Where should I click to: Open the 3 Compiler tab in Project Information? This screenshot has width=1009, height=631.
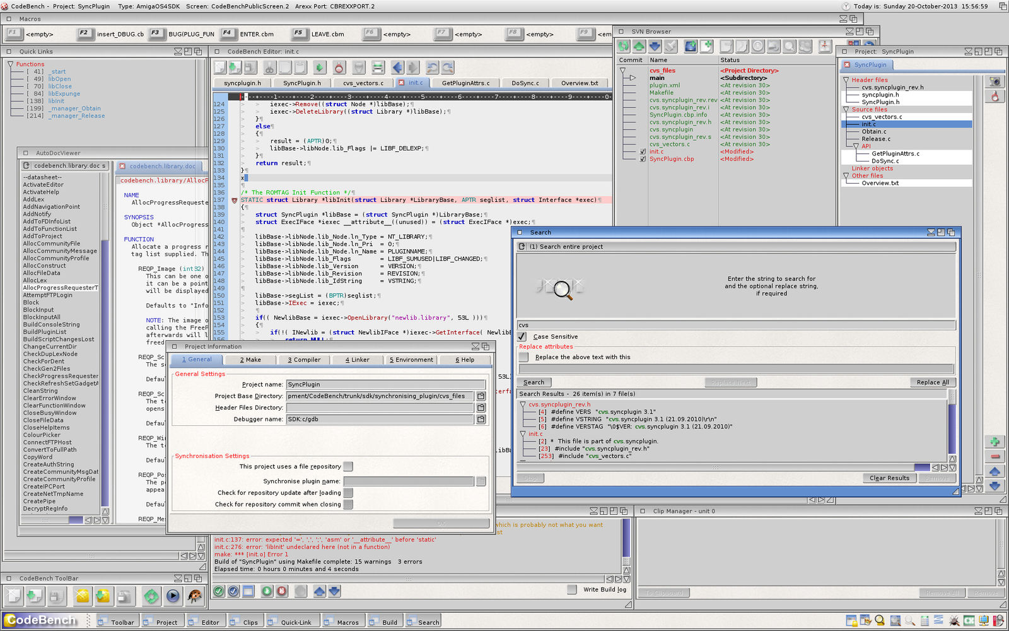coord(304,360)
